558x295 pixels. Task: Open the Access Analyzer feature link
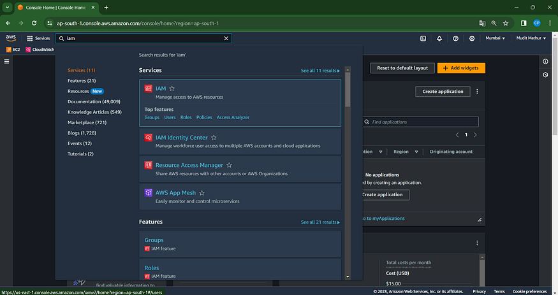point(233,117)
